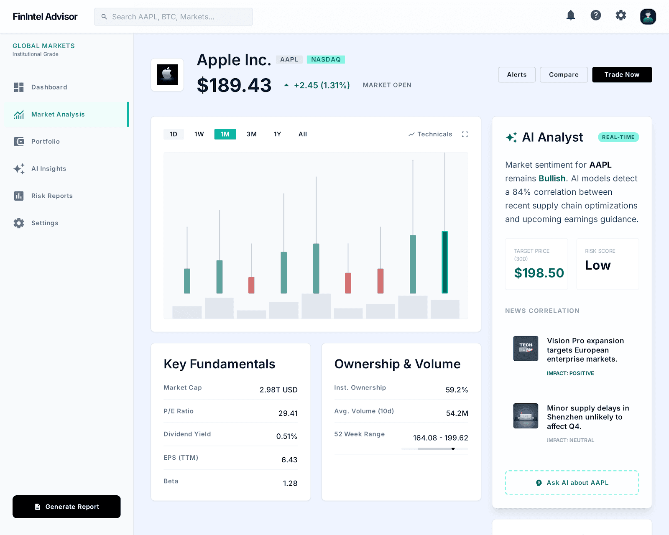
Task: Click the Beta value 1.28
Action: click(290, 483)
